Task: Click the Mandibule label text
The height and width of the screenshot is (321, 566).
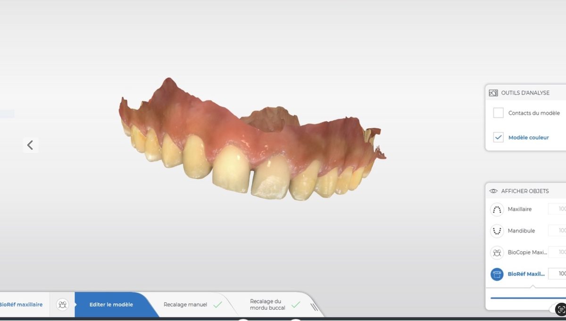Action: [x=521, y=231]
